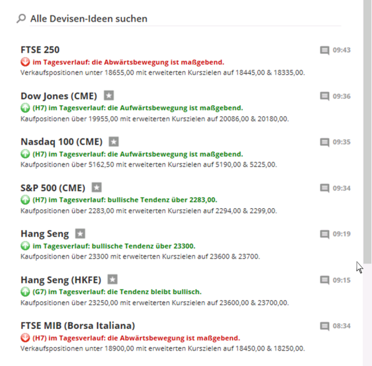This screenshot has width=372, height=366.
Task: Toggle favorite star for Dow Jones (CME)
Action: pyautogui.click(x=109, y=95)
